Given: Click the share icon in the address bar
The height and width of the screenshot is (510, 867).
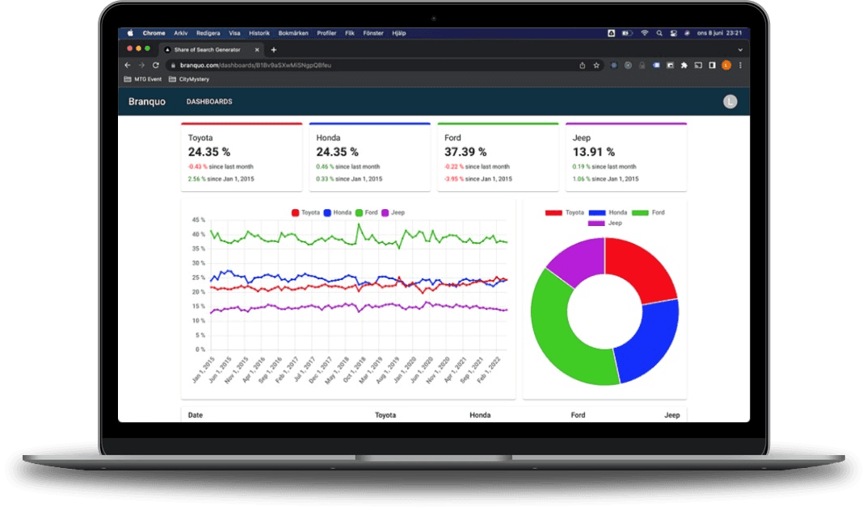Looking at the screenshot, I should (x=583, y=65).
